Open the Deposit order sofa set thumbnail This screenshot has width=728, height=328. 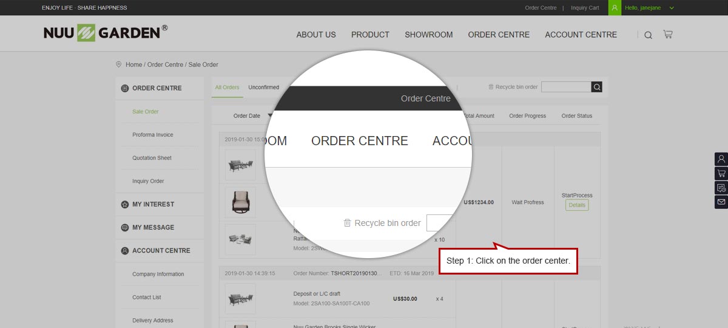[x=240, y=299]
